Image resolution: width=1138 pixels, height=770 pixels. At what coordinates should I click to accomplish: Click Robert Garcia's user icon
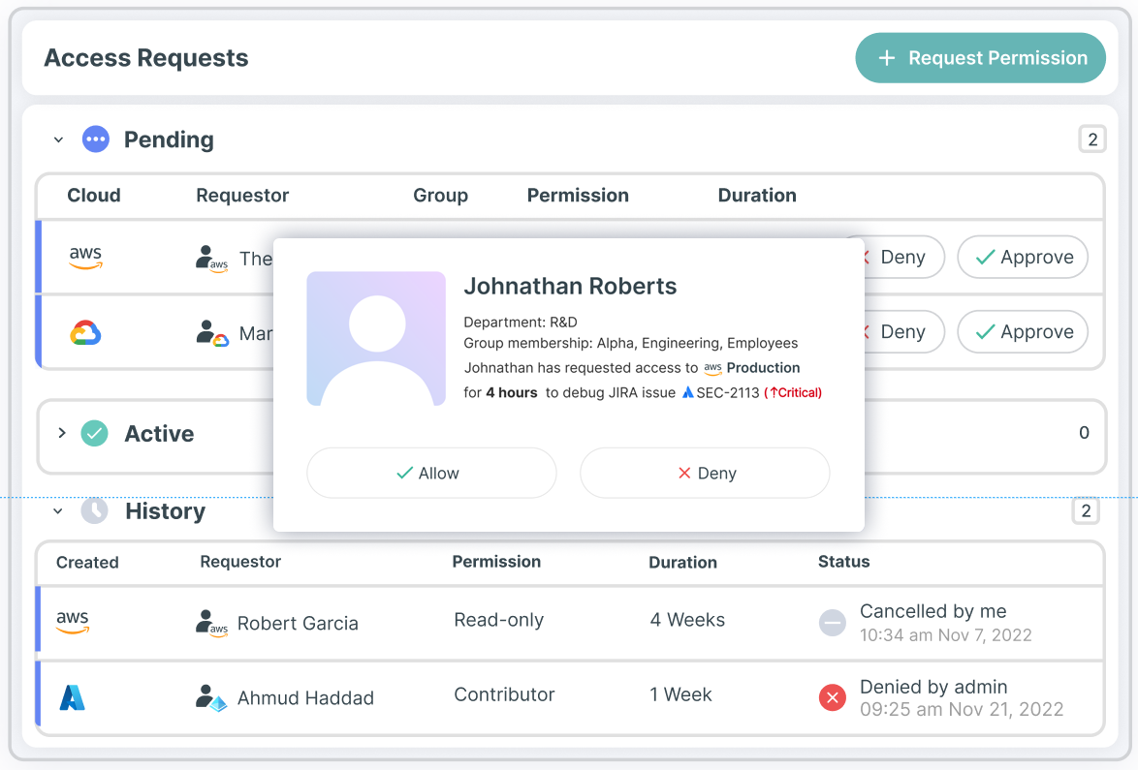click(x=211, y=623)
